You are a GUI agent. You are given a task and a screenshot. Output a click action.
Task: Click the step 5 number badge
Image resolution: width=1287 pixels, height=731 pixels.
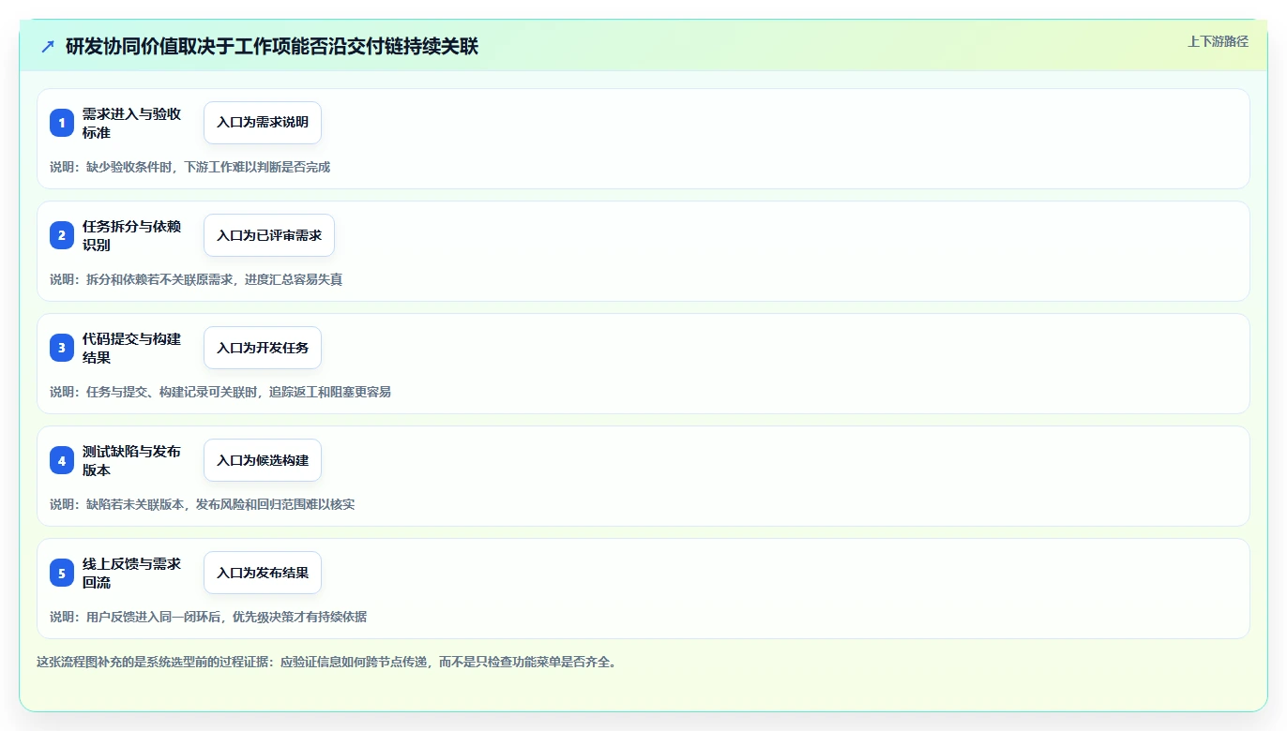click(62, 573)
